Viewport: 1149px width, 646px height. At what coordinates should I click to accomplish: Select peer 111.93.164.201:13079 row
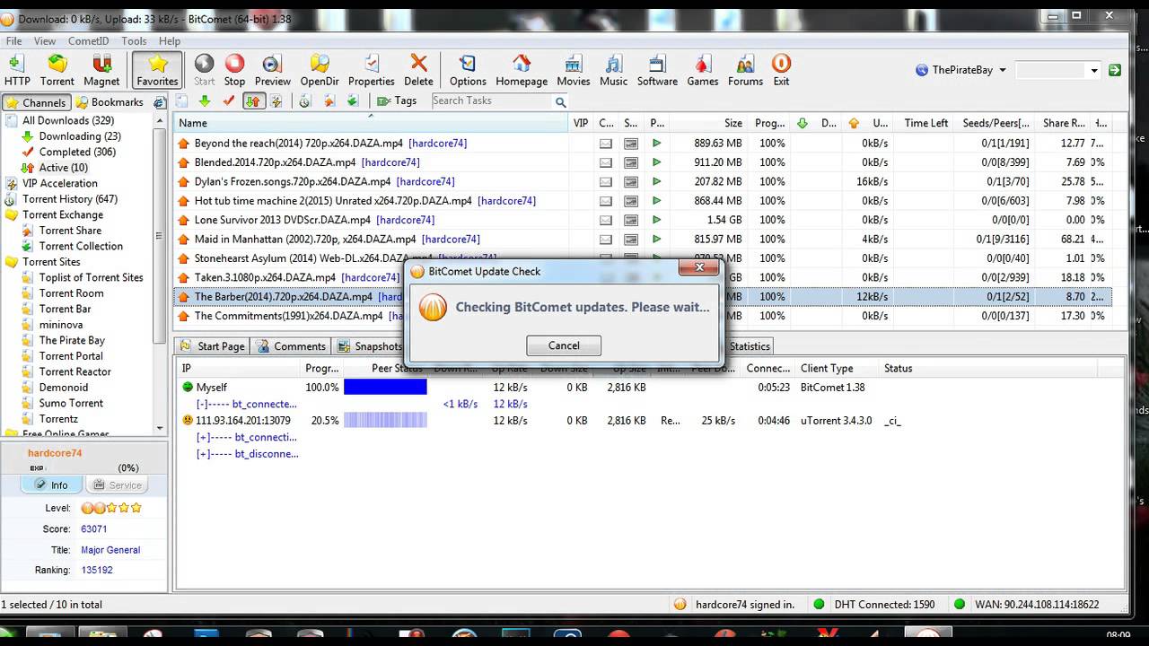tap(650, 421)
